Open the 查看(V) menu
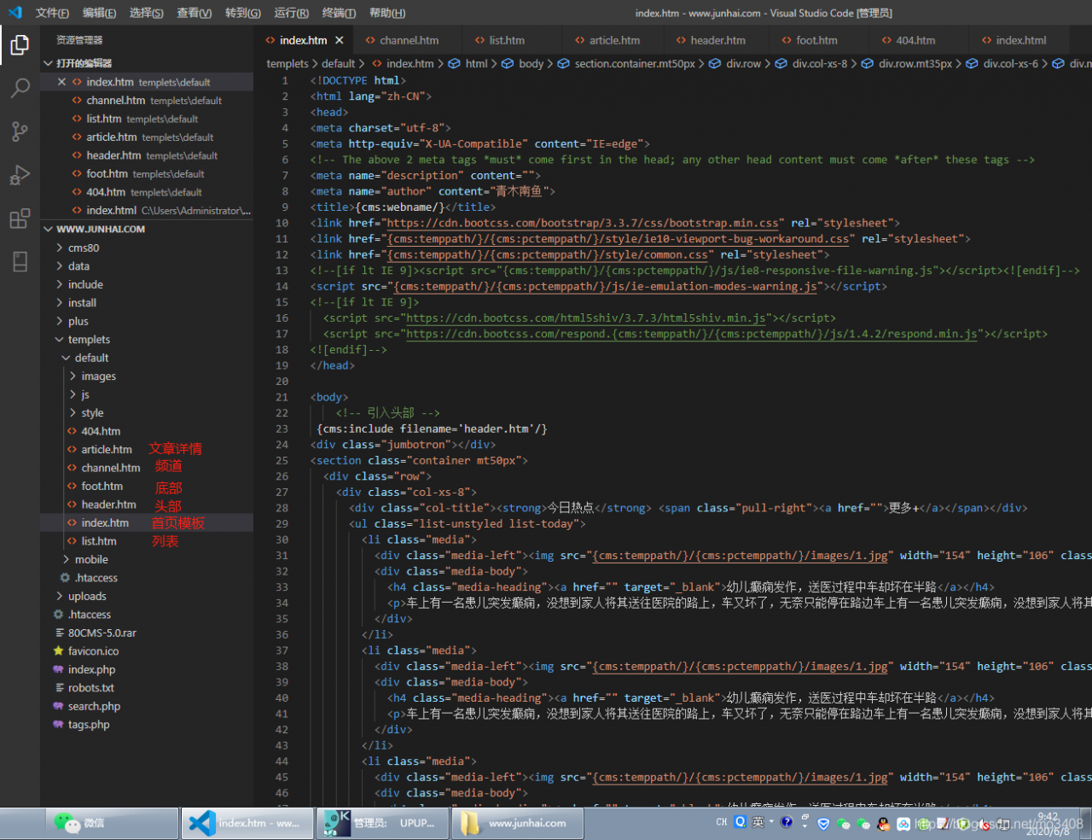This screenshot has height=840, width=1092. pyautogui.click(x=195, y=13)
